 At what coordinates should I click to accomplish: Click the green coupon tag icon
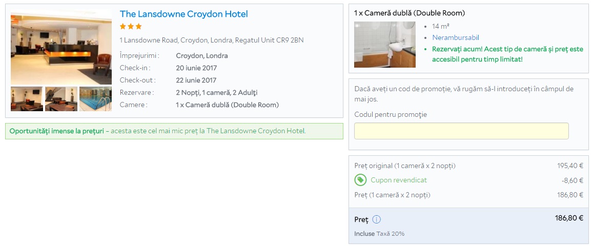pyautogui.click(x=360, y=180)
